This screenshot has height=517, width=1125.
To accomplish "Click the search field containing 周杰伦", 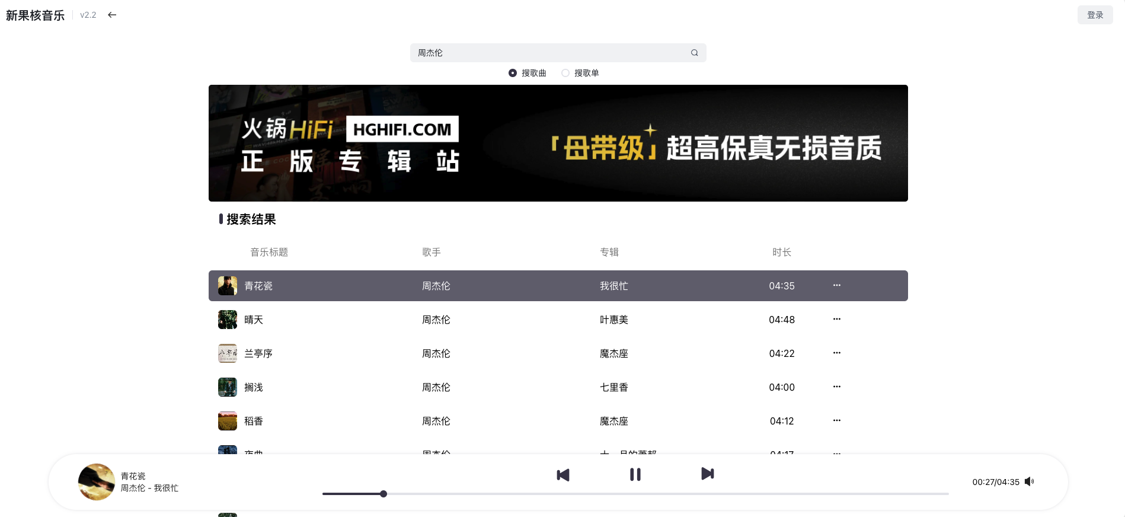I will [x=558, y=53].
